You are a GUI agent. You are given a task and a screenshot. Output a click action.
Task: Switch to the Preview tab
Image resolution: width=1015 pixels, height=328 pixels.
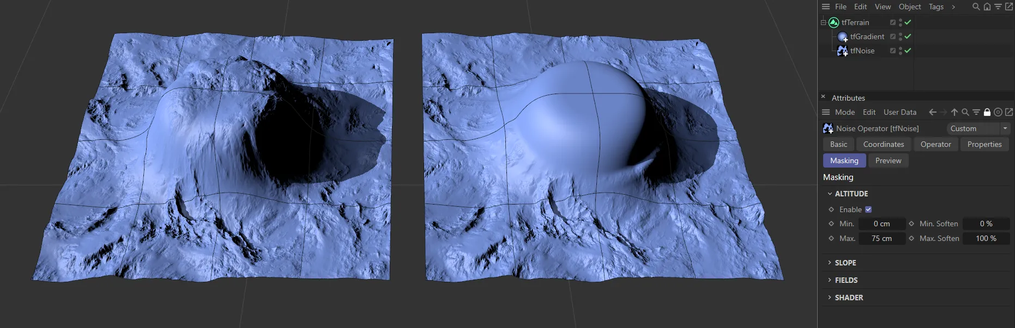[x=888, y=160]
